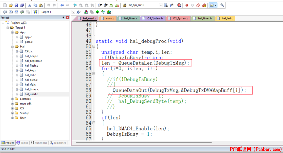Viewport: 283px width, 153px height.
Task: Expand the mcu_sdk folder
Action: pyautogui.click(x=12, y=104)
